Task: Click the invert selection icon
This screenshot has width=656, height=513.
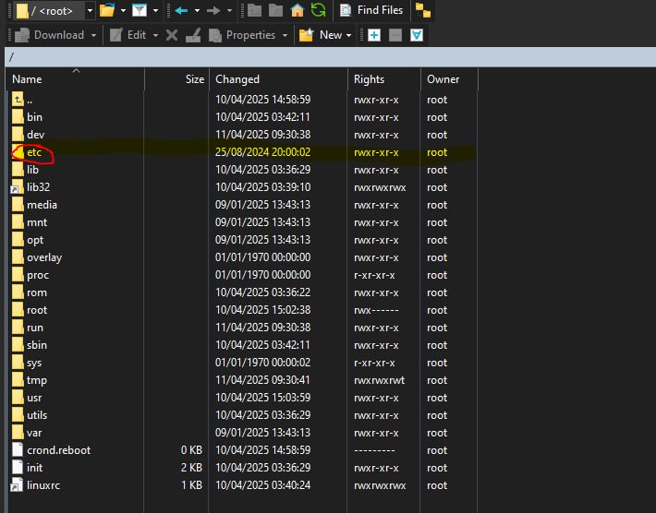Action: point(417,35)
